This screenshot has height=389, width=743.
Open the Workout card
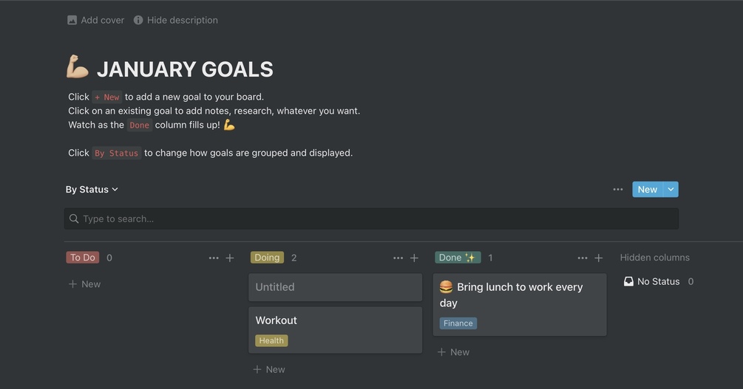pos(335,321)
